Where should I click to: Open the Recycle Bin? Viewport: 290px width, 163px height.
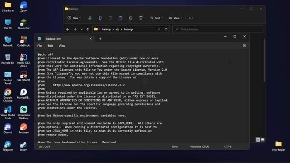point(8,59)
